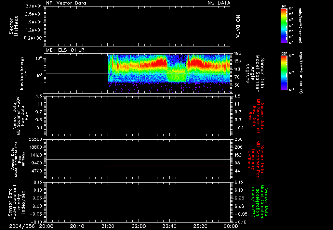The height and width of the screenshot is (230, 333).
Task: Click the "Model Scanner Angle degrees" axis title
Action: pyautogui.click(x=255, y=73)
